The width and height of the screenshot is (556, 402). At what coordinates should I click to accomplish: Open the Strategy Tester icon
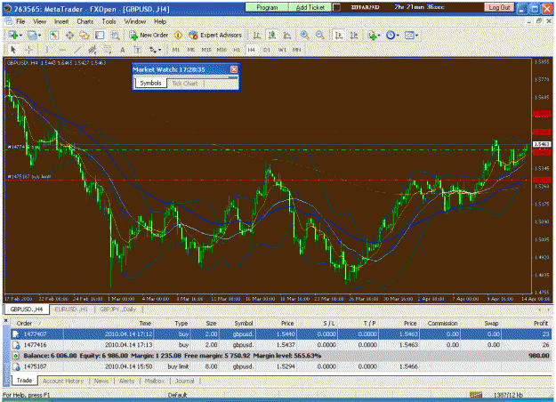[x=115, y=35]
